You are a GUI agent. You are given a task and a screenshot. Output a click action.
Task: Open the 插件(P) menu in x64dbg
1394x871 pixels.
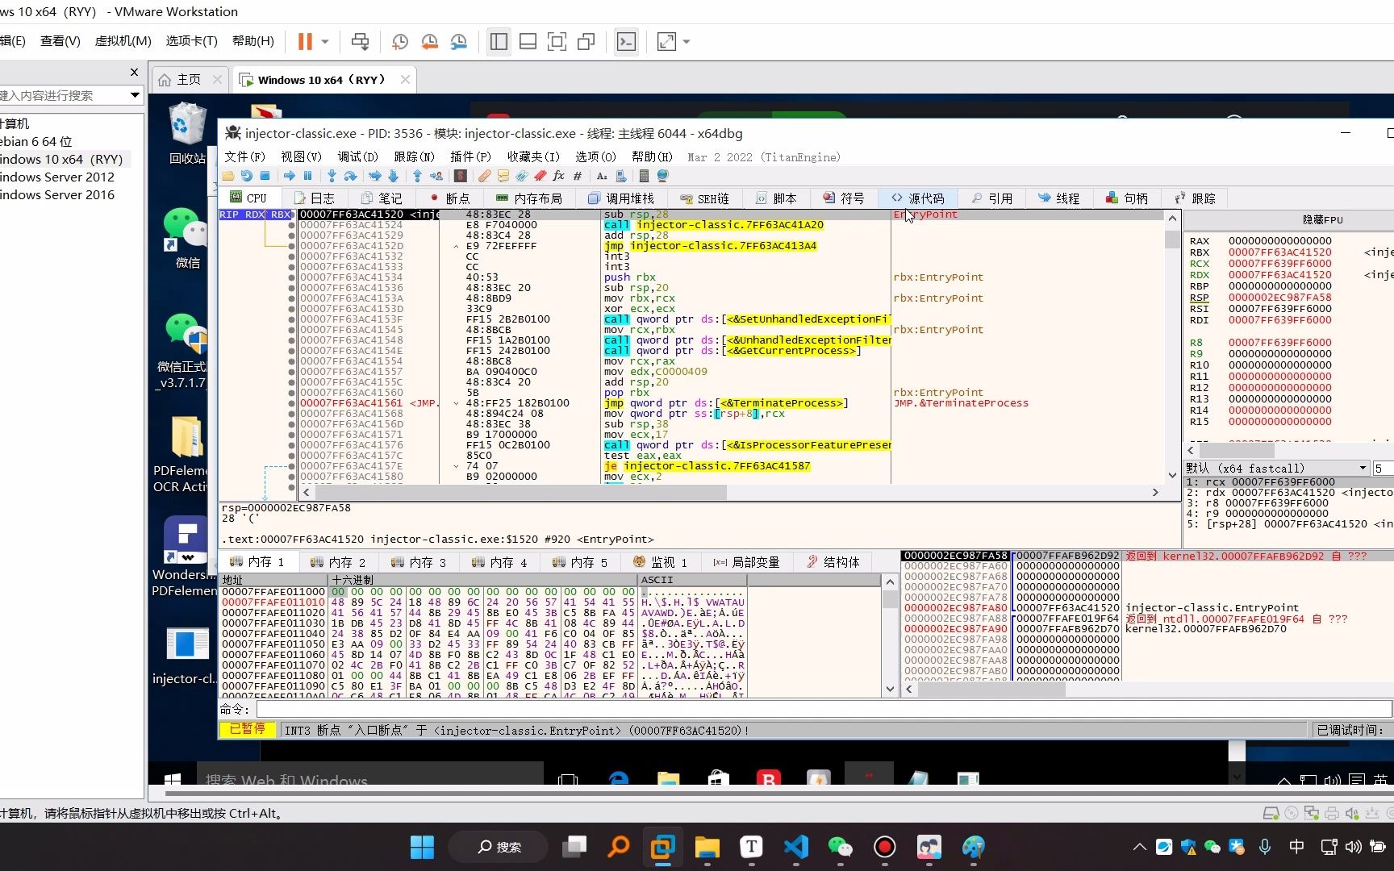(x=470, y=156)
